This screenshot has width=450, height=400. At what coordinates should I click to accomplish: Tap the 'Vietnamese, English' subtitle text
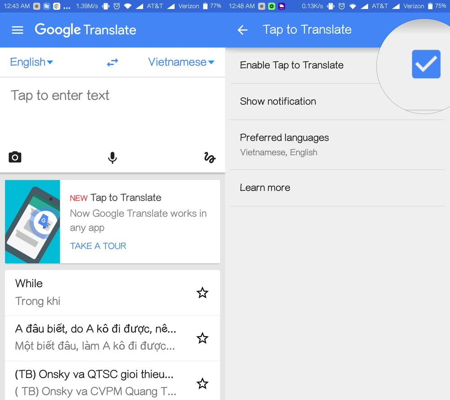click(279, 153)
